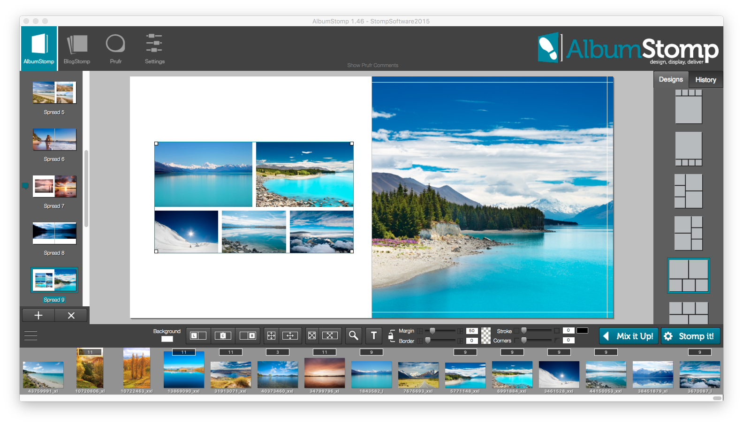Click the Border value field showing 0
Viewport: 743px width, 425px height.
click(472, 341)
